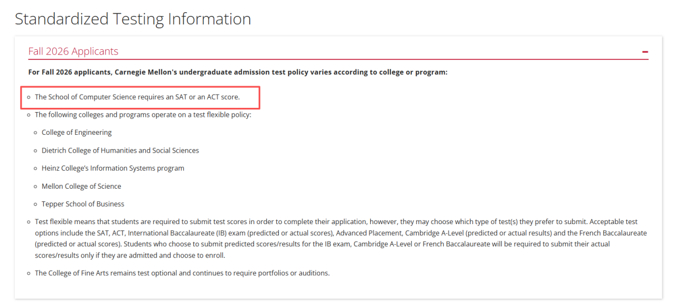Click the Standardized Testing Information heading

133,19
